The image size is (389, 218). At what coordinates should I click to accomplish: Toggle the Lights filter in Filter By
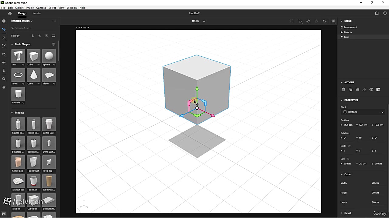point(46,36)
